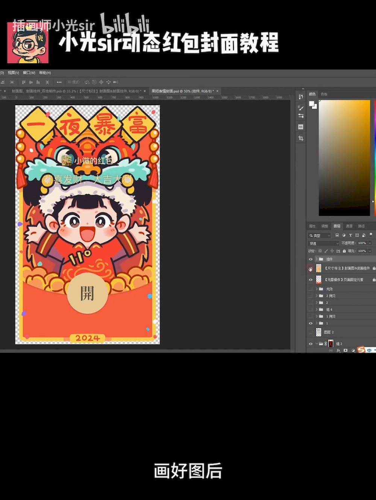Select the 【无需操作】页面固定元素 layer
Image resolution: width=376 pixels, height=500 pixels.
[344, 280]
